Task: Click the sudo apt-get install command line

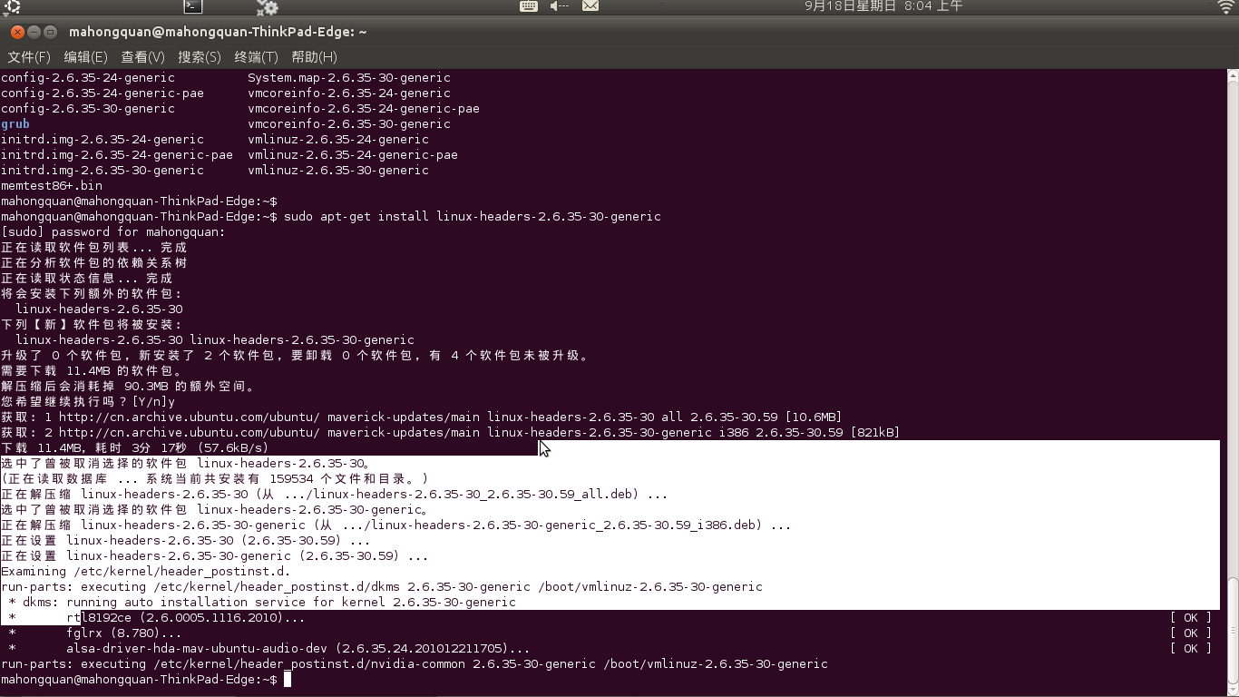Action: tap(473, 217)
